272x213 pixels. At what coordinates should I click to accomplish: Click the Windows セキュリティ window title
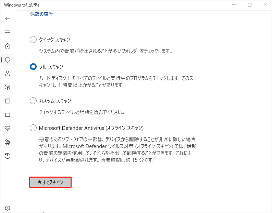tap(22, 5)
